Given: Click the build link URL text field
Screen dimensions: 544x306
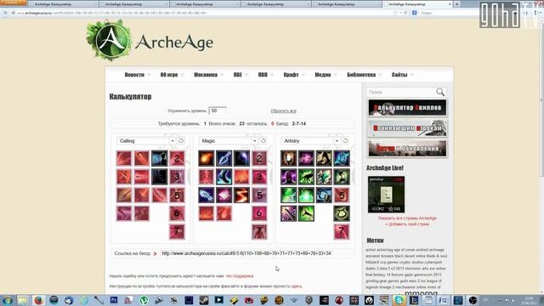Looking at the screenshot, I should tap(257, 253).
